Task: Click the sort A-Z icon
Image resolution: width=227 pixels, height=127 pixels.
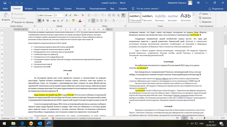Action: pyautogui.click(x=119, y=15)
